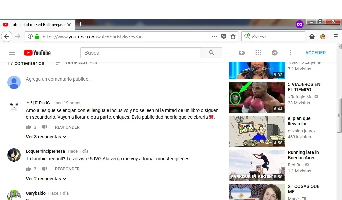Open Garybaldo channel name

[x=36, y=193]
